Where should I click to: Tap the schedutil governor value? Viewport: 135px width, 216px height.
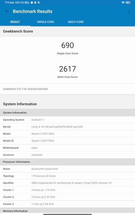click(x=37, y=155)
